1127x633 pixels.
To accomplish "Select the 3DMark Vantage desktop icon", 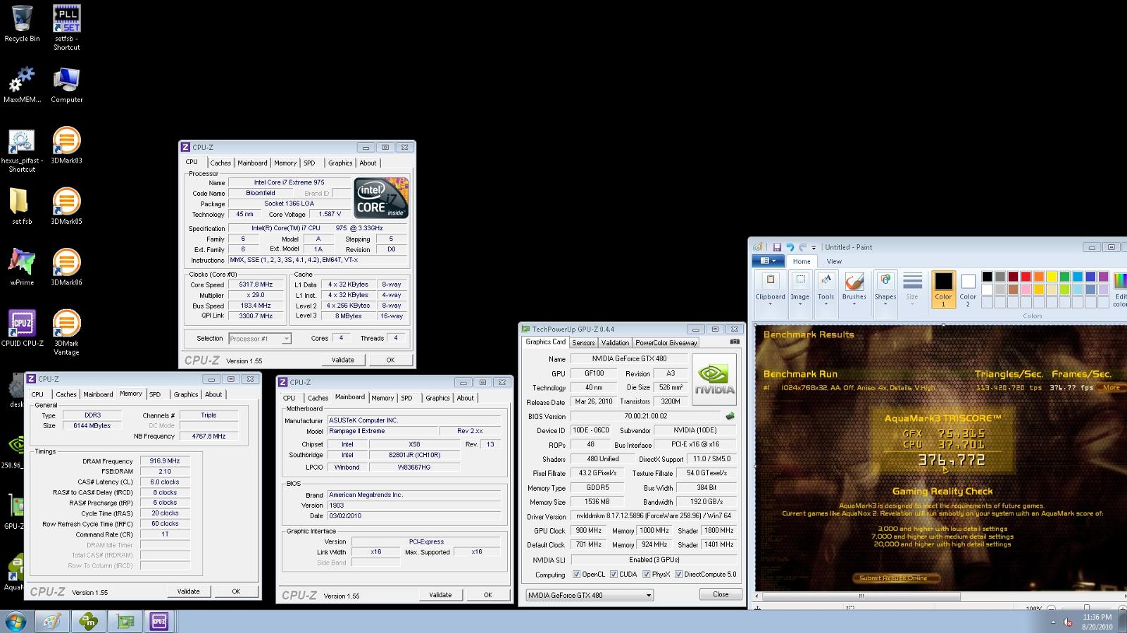I will click(x=67, y=332).
